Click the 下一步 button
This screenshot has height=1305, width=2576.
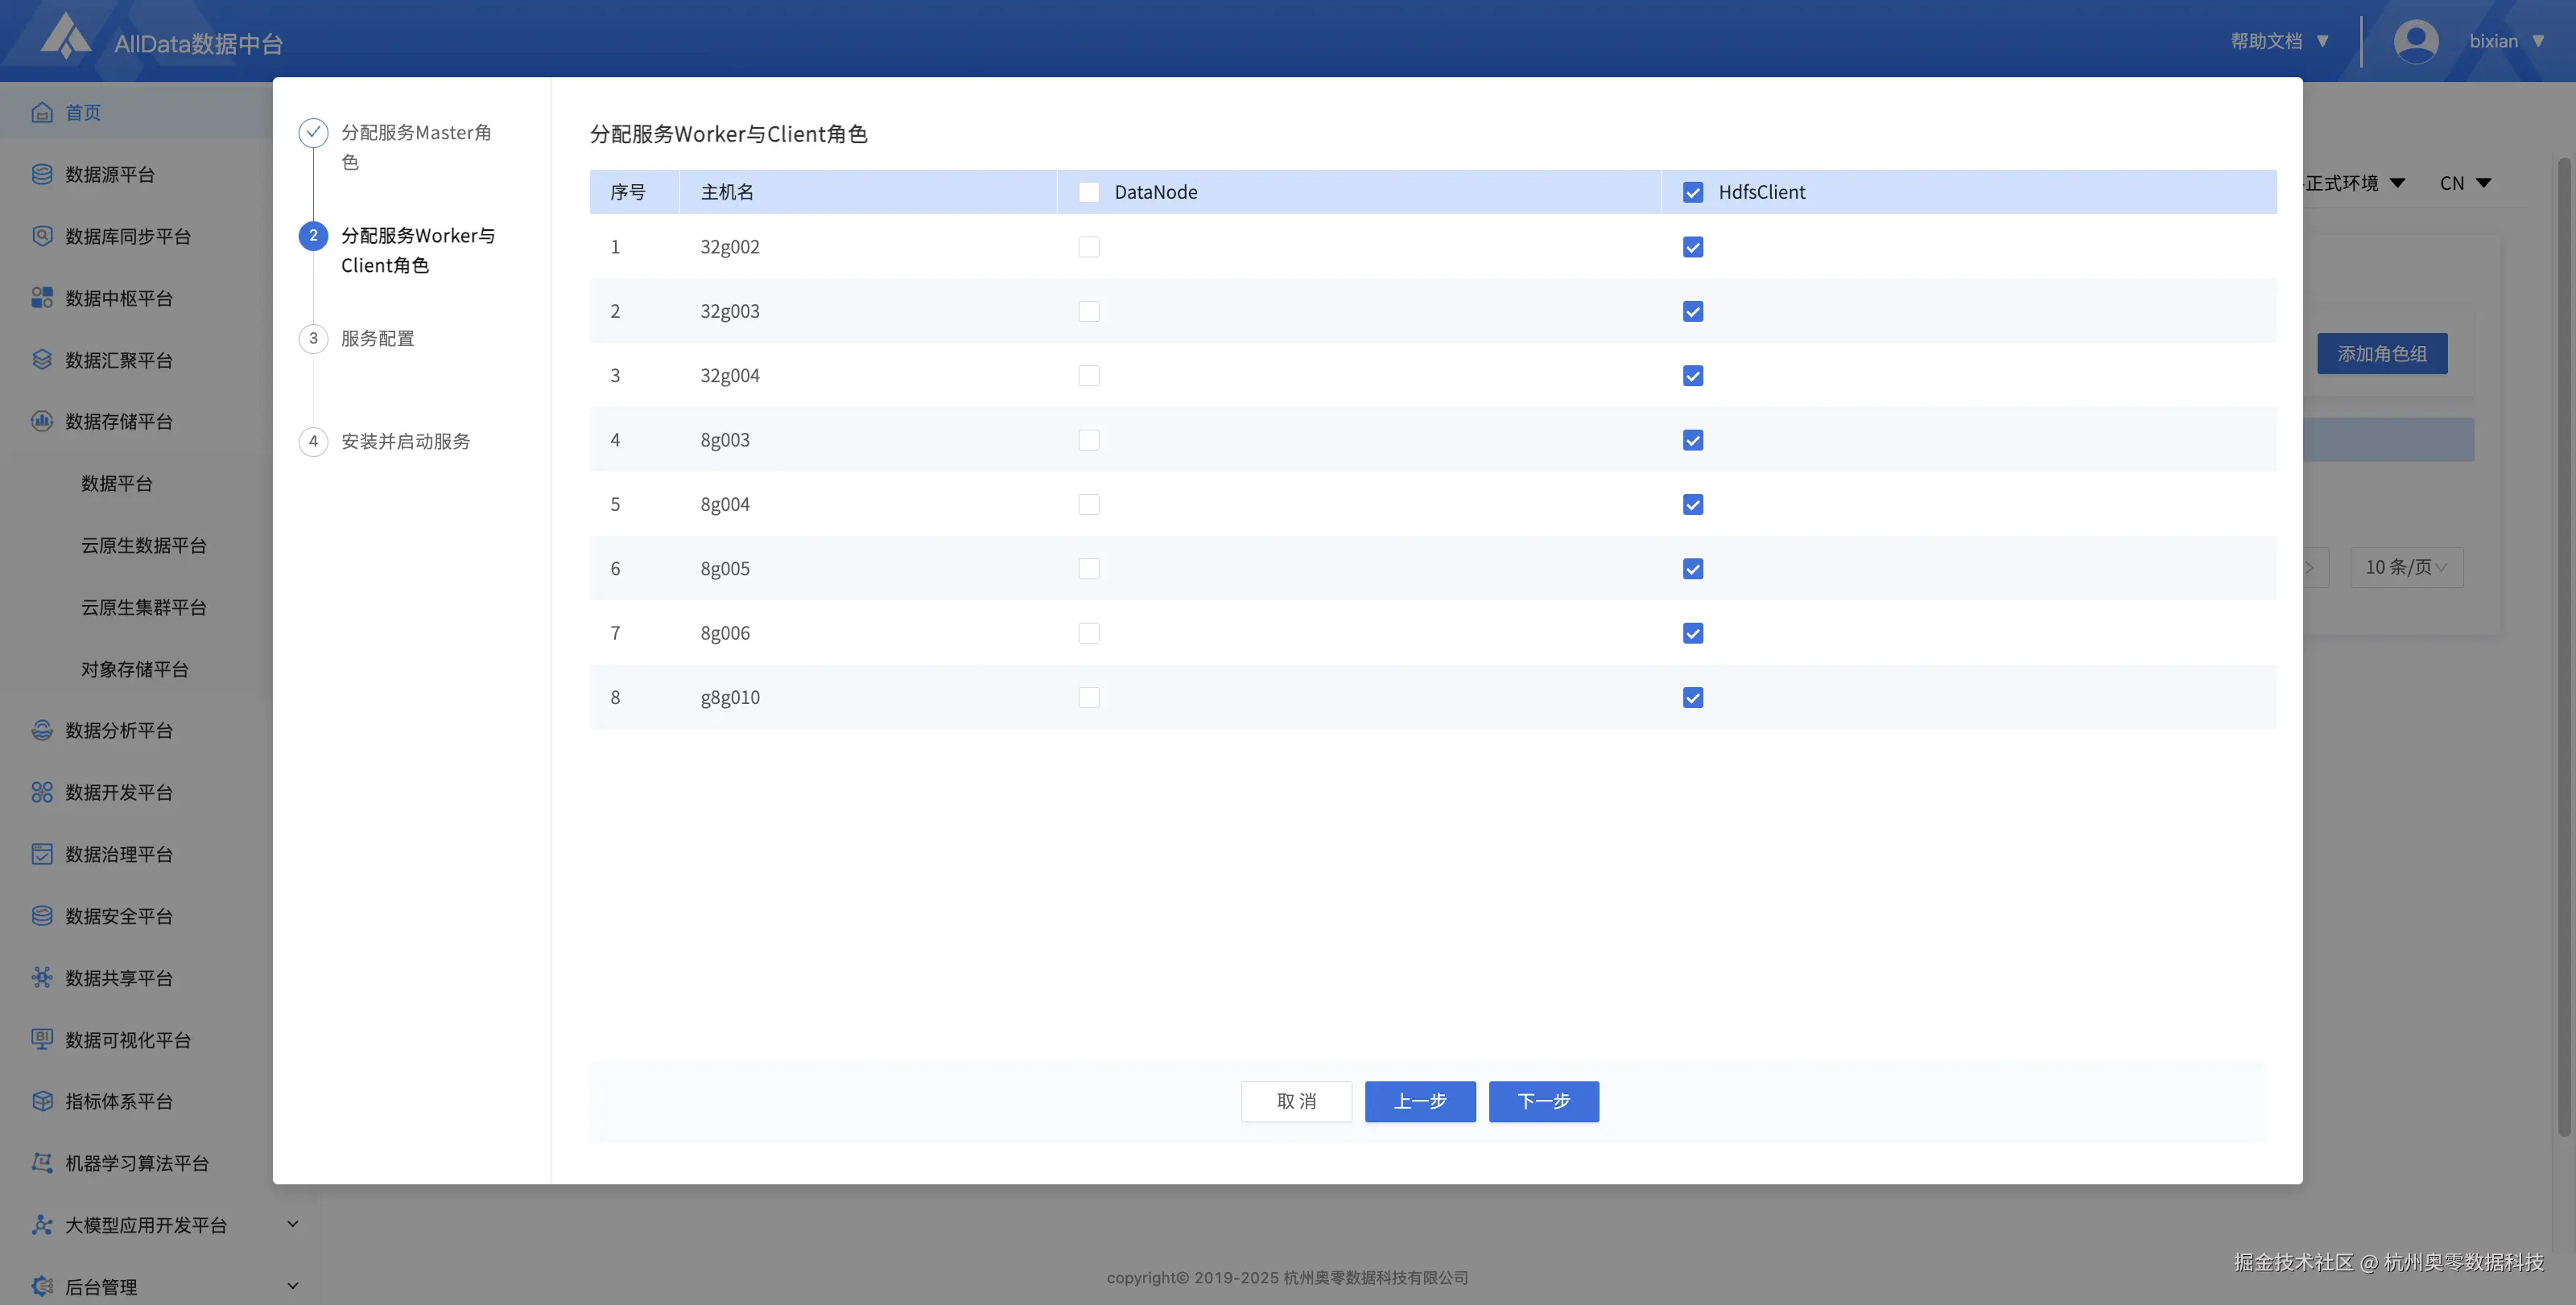pos(1543,1101)
